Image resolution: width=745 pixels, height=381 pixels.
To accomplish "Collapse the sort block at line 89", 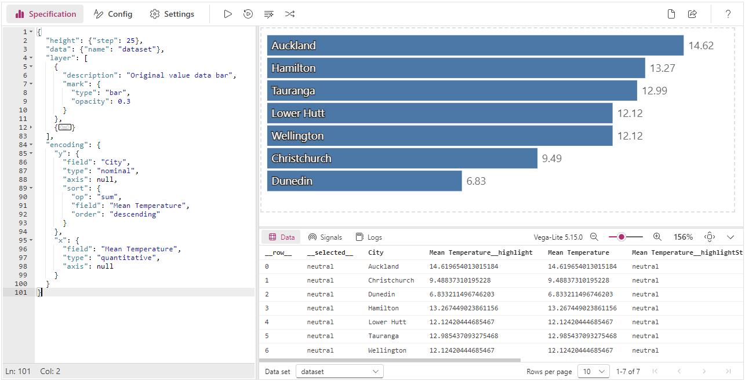I will pos(31,188).
